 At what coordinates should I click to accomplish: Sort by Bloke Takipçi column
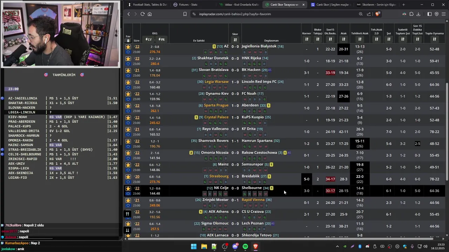point(318,39)
